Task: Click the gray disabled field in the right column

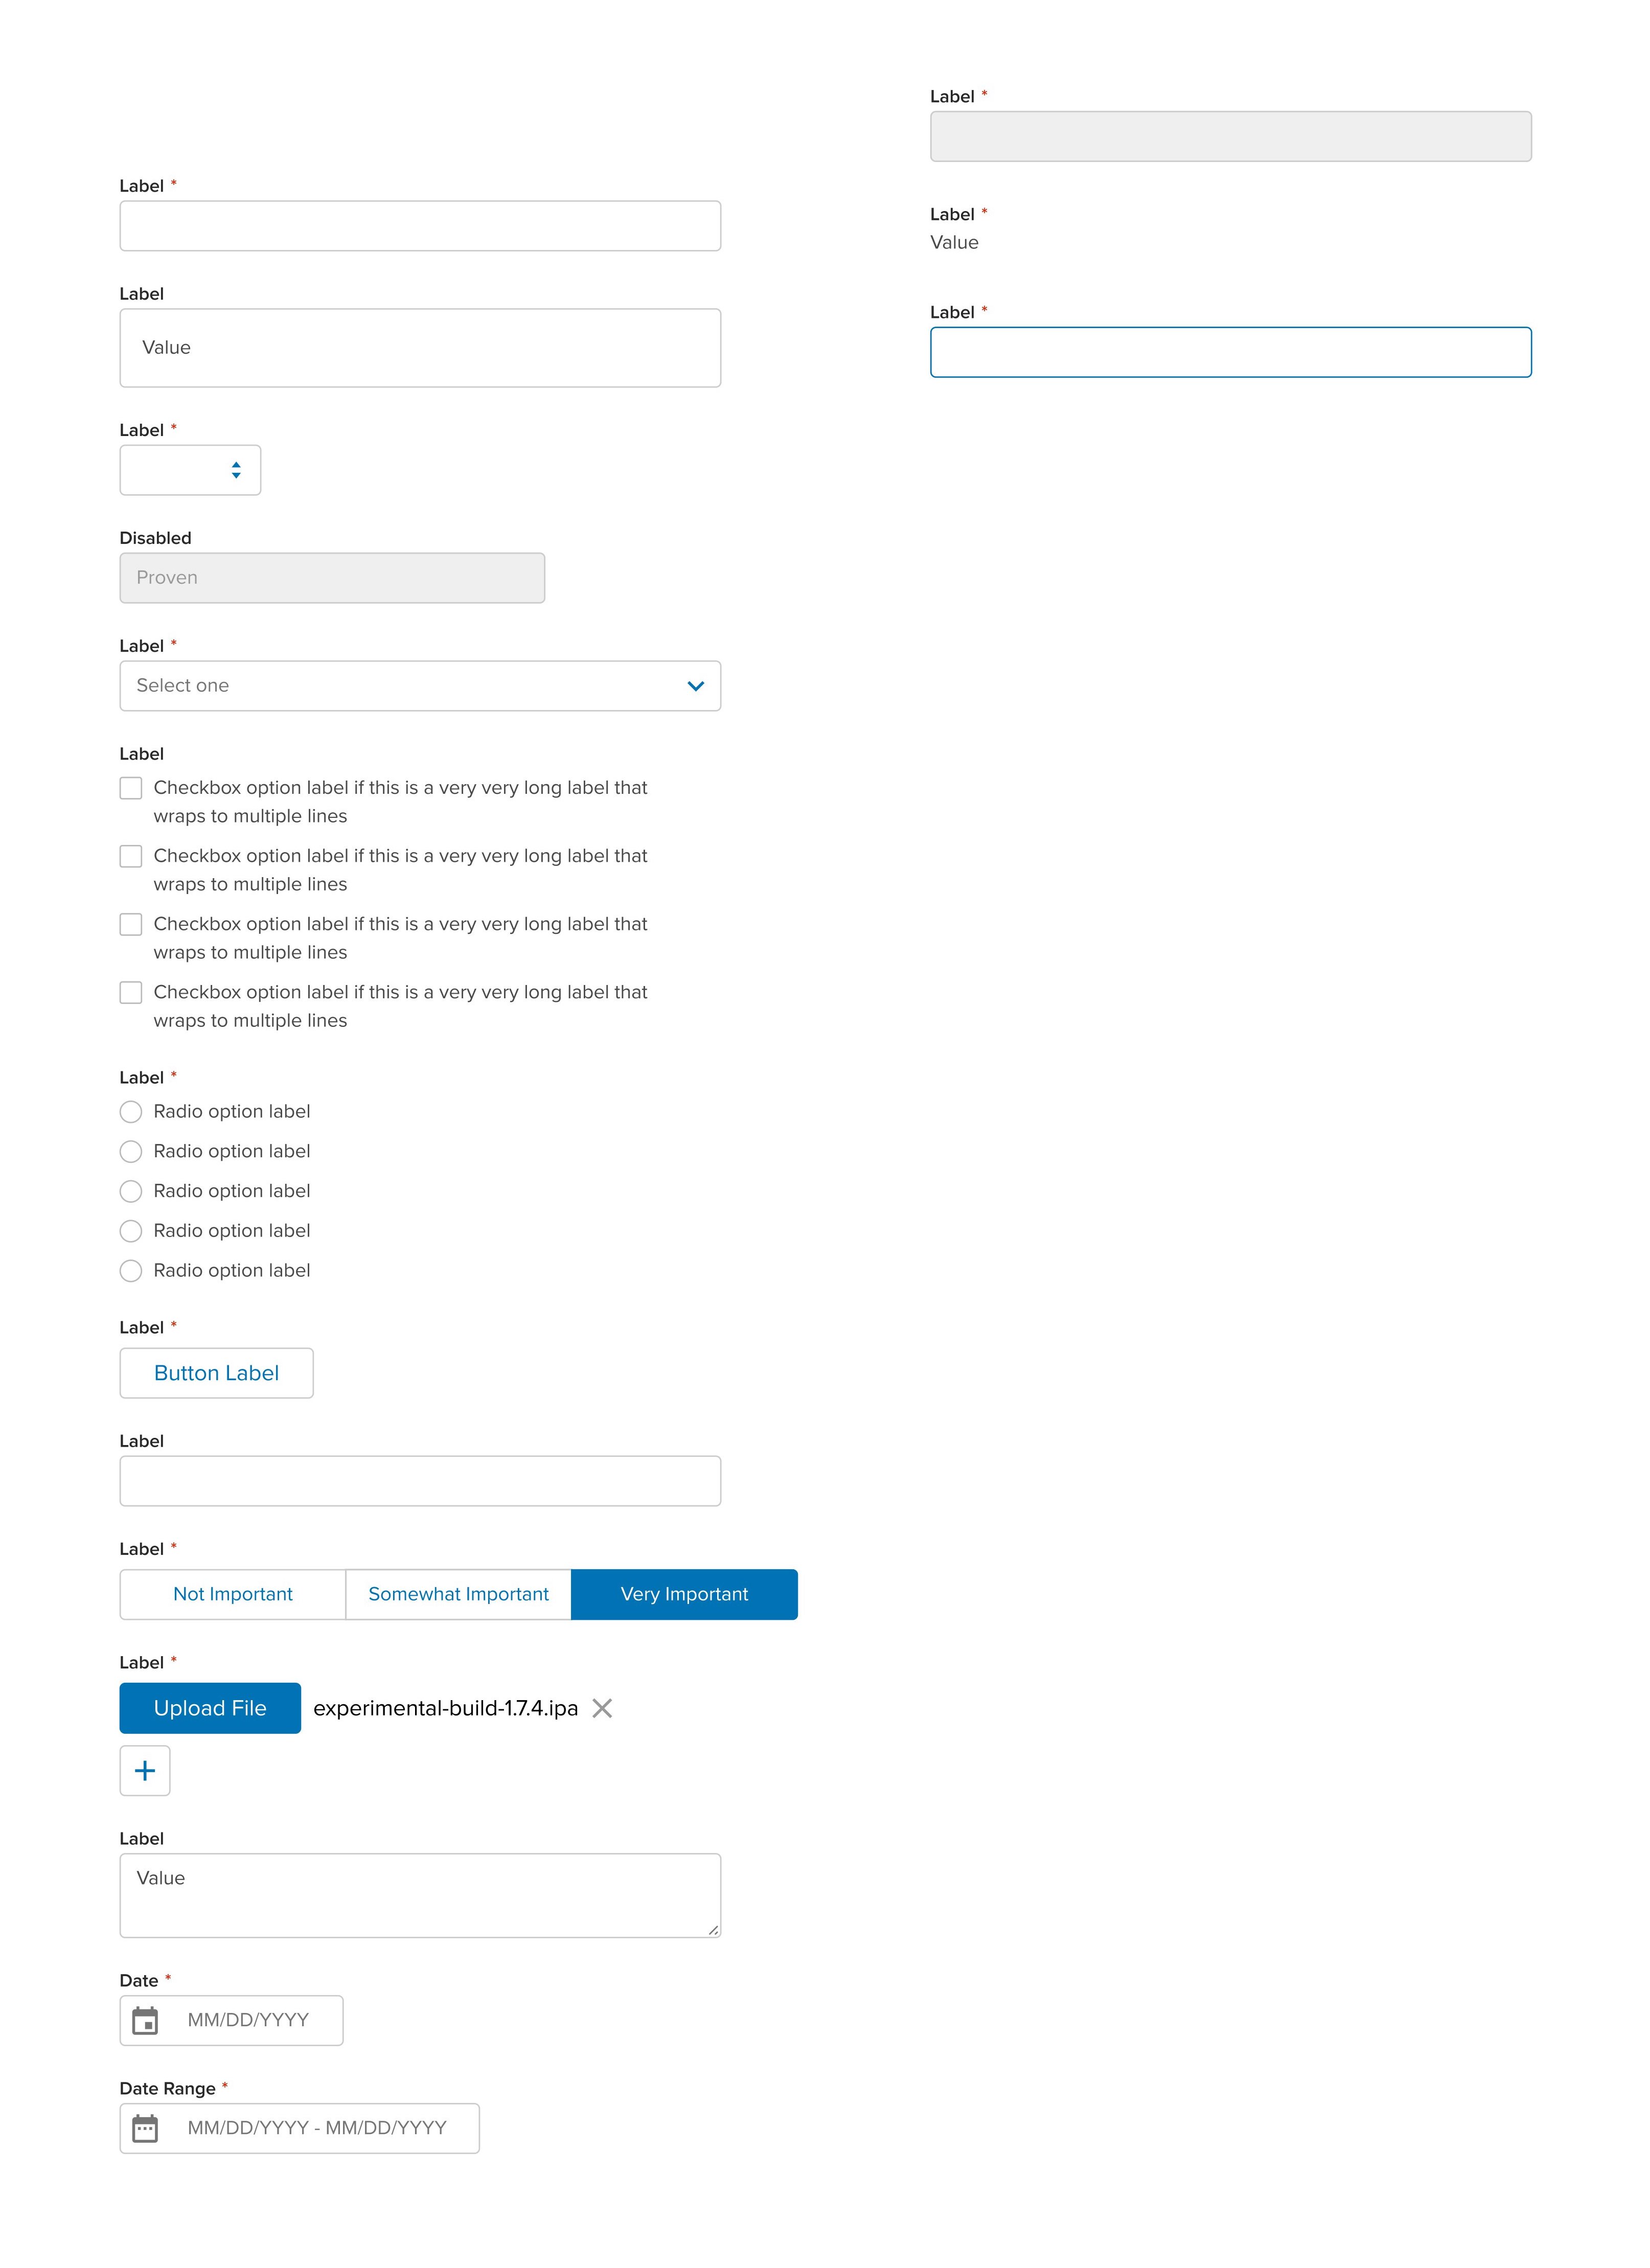Action: (x=1231, y=137)
